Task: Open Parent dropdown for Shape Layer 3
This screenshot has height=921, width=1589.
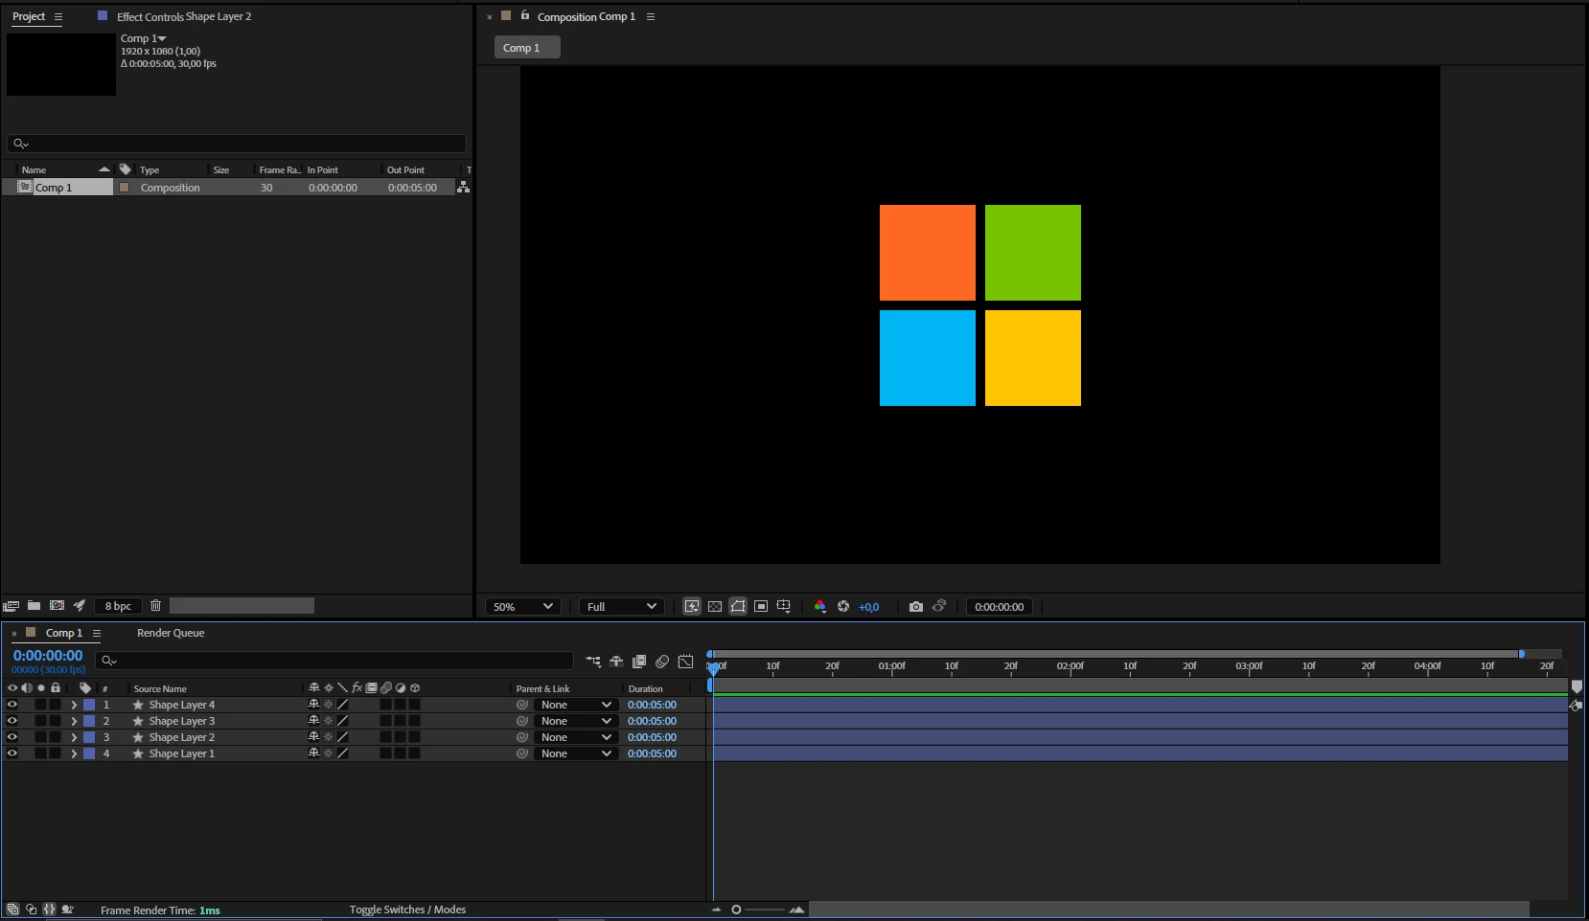Action: [x=575, y=721]
